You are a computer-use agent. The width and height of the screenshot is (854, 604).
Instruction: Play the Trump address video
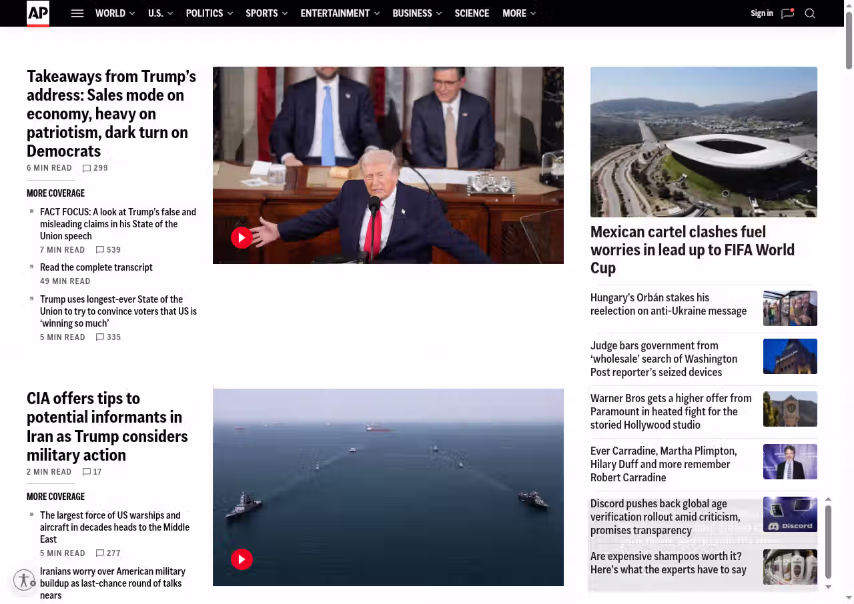pos(242,237)
